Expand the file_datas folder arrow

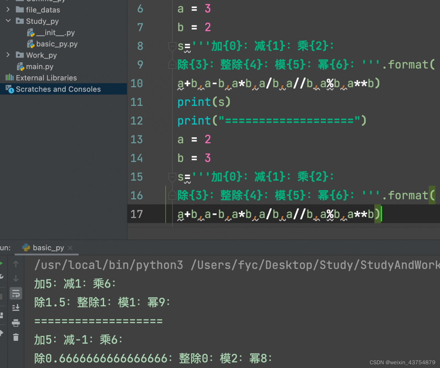click(x=8, y=10)
